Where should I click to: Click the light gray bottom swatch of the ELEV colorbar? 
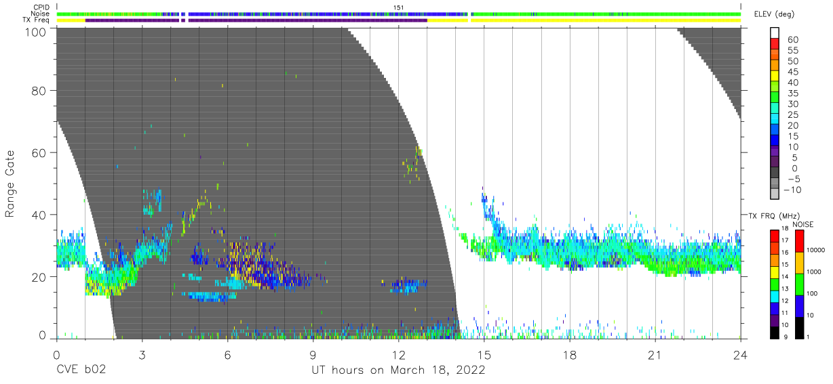(775, 195)
